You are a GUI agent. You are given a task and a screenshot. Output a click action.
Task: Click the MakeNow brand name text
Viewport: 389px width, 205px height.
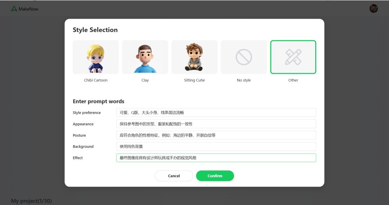pyautogui.click(x=28, y=9)
